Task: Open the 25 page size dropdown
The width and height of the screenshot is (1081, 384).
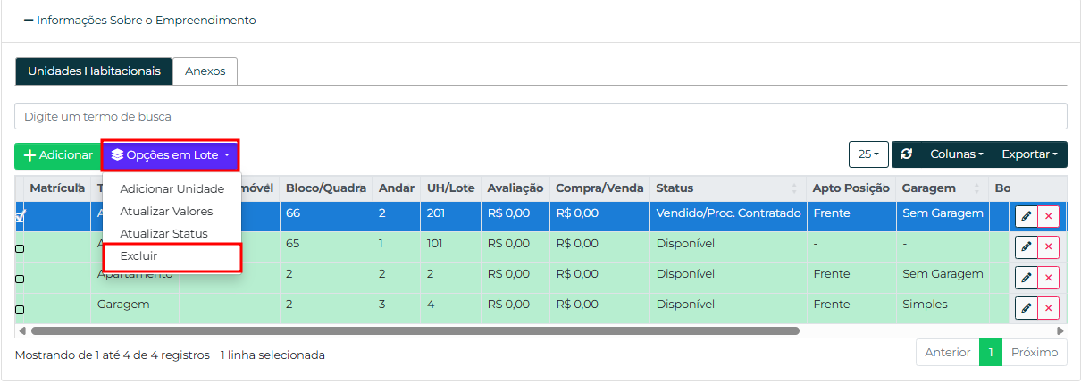Action: tap(868, 154)
